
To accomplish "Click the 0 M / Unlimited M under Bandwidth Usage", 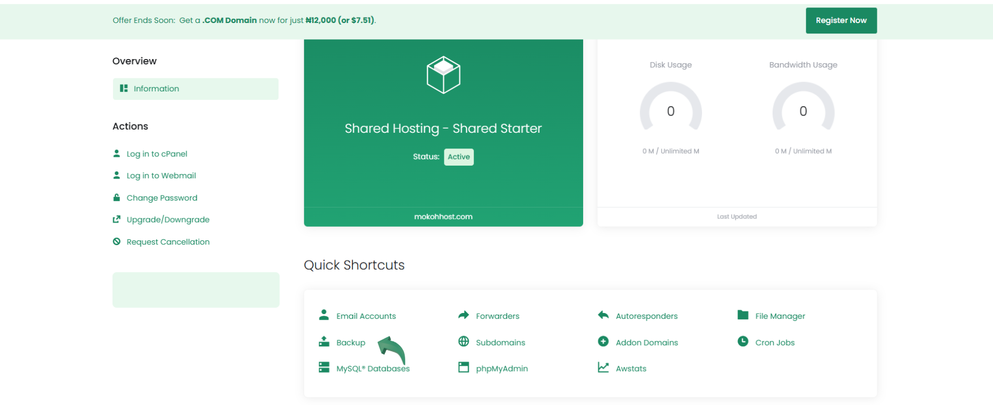I will click(x=803, y=151).
